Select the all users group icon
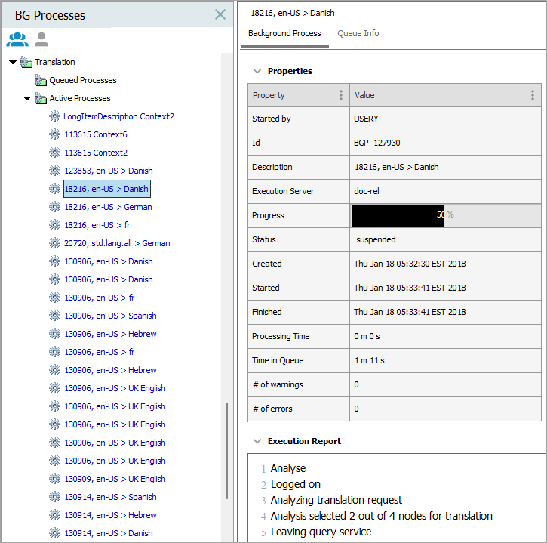547x543 pixels. pos(17,40)
